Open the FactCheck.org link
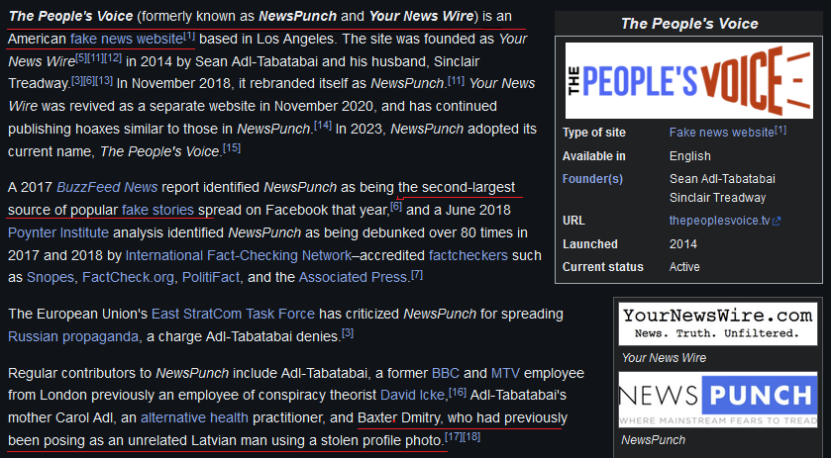This screenshot has height=458, width=831. coord(128,277)
